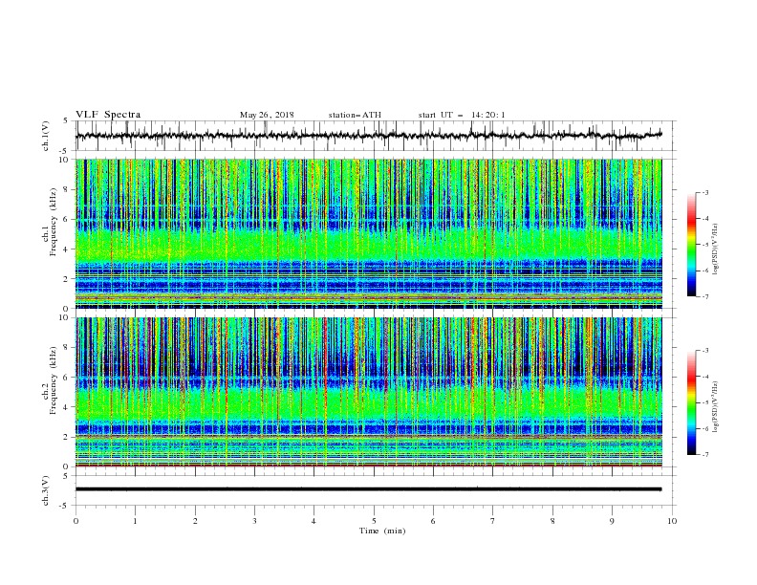Click the ch.2 frequency axis "4" tick label
757x585 pixels.
66,407
